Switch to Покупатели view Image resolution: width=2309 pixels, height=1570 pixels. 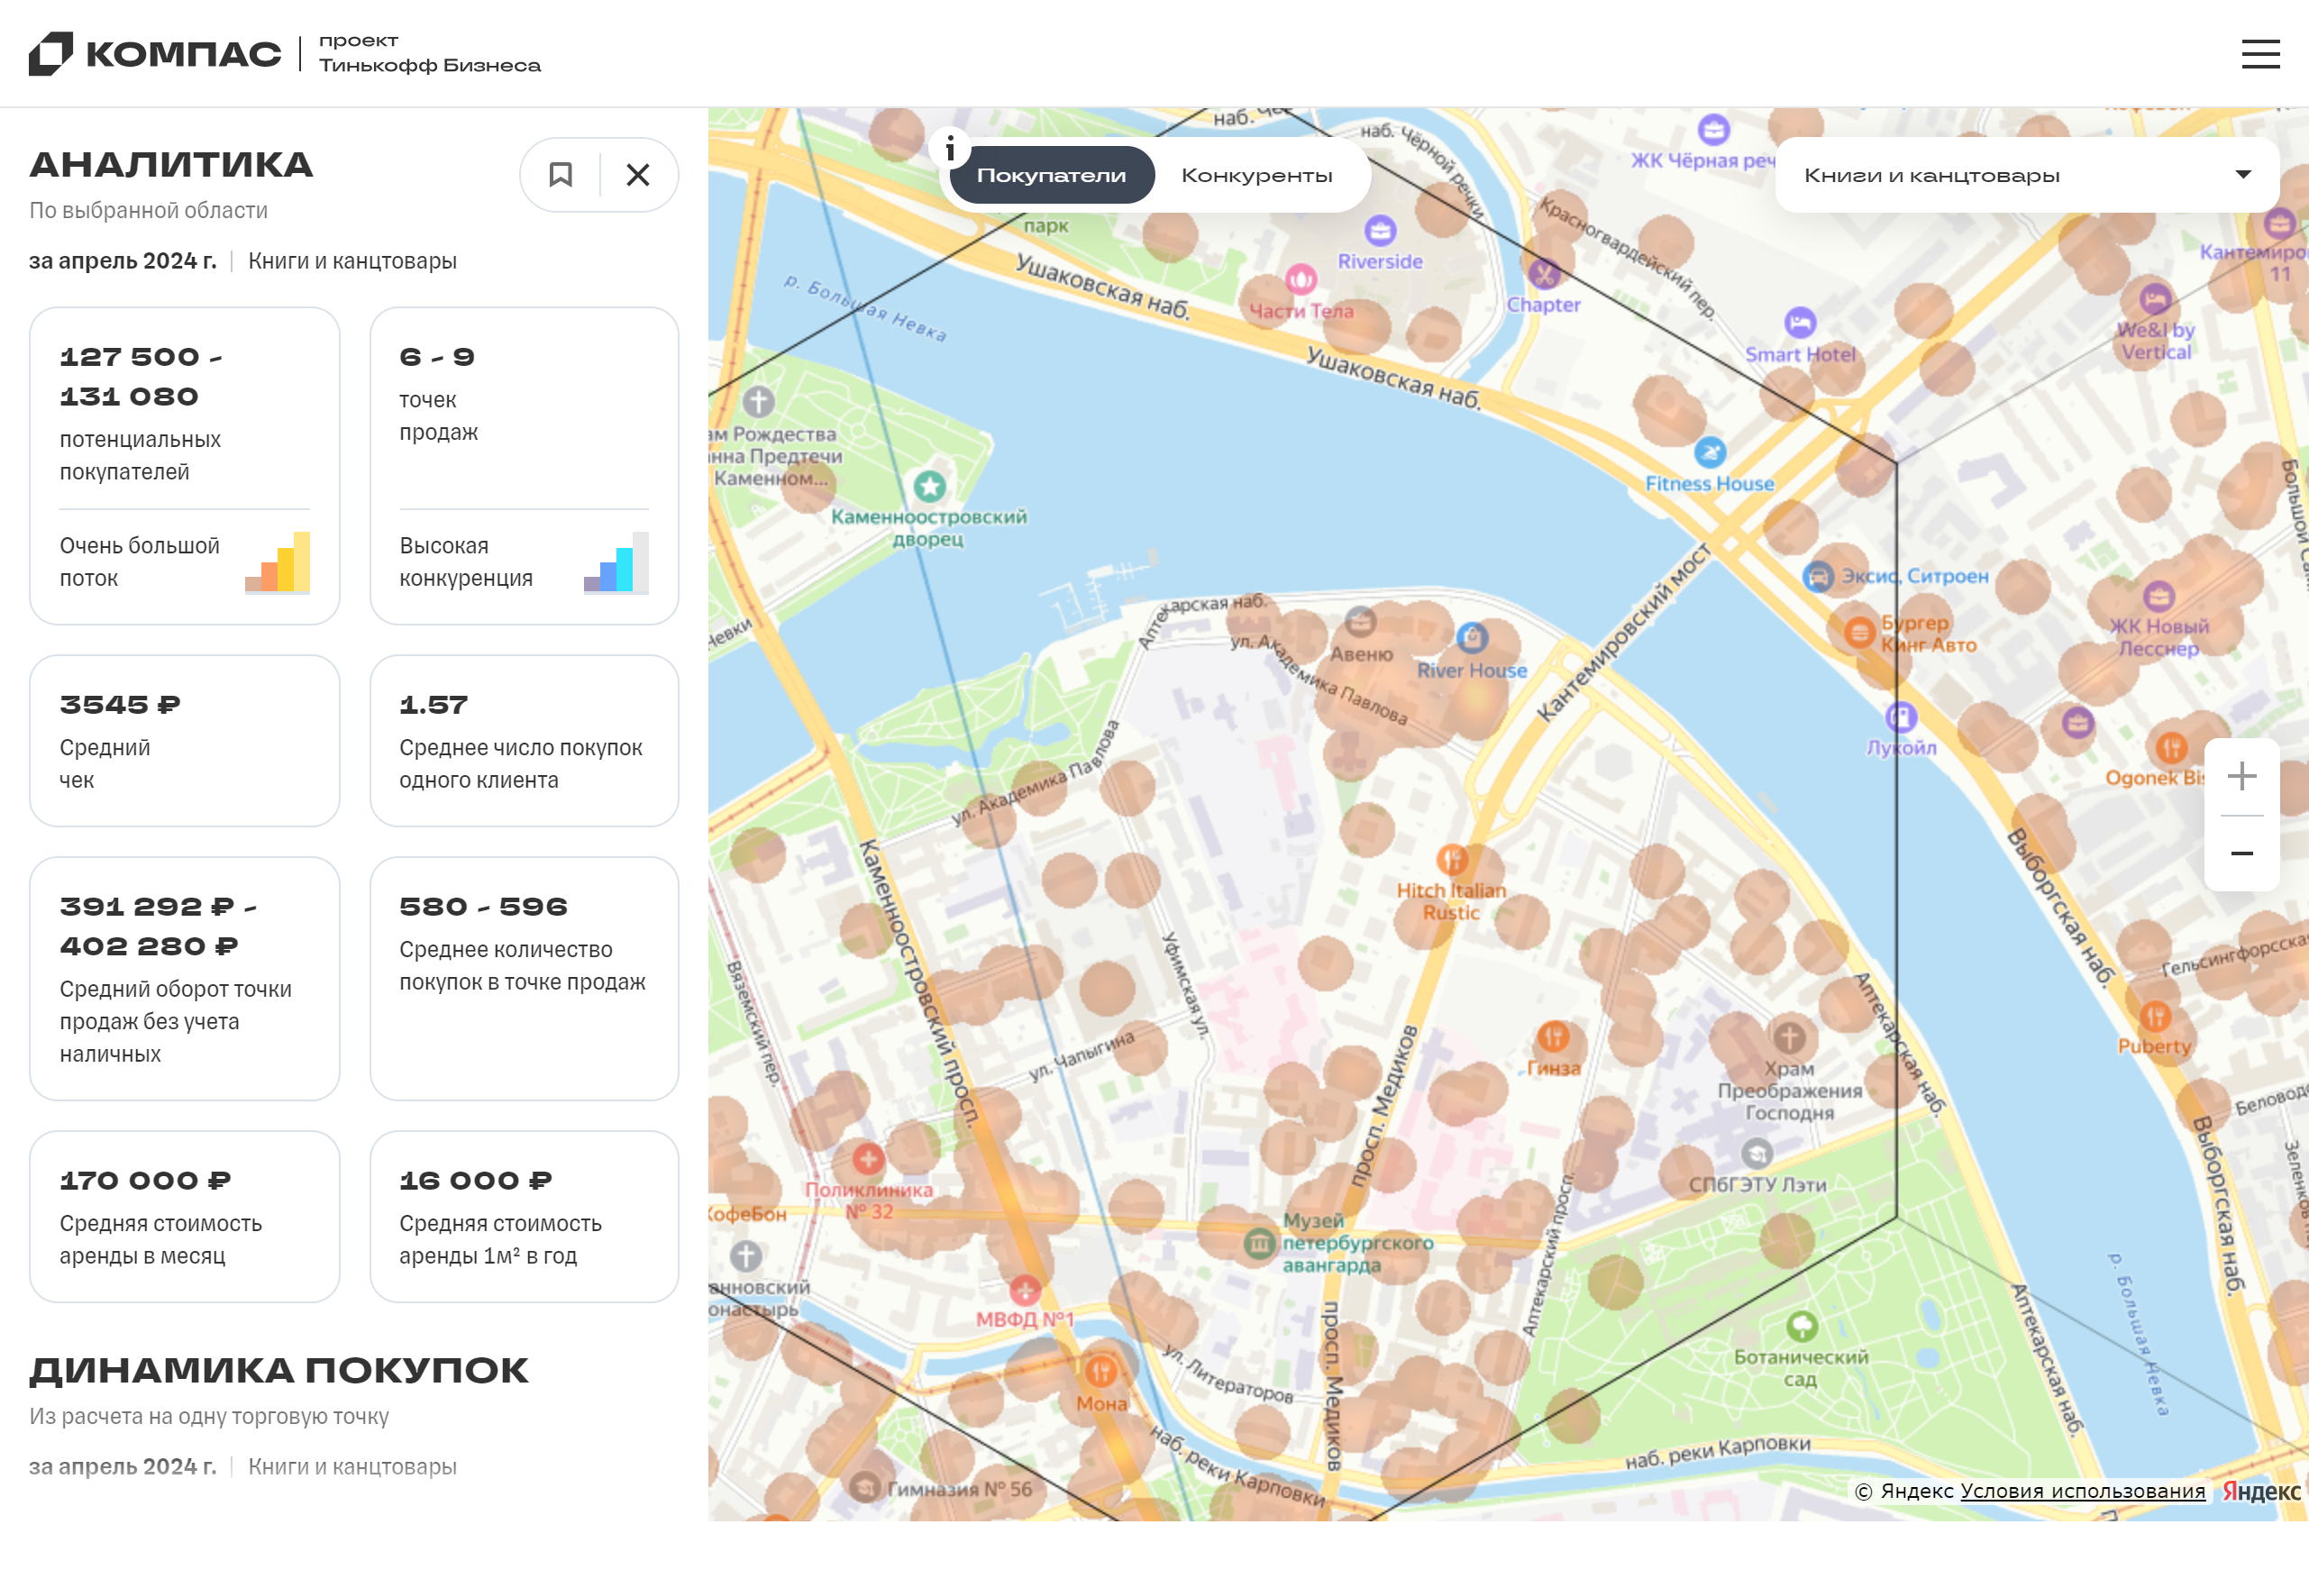1051,175
